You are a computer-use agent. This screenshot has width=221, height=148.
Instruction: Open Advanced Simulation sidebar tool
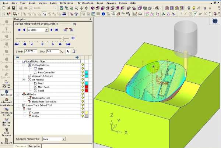click(6, 102)
